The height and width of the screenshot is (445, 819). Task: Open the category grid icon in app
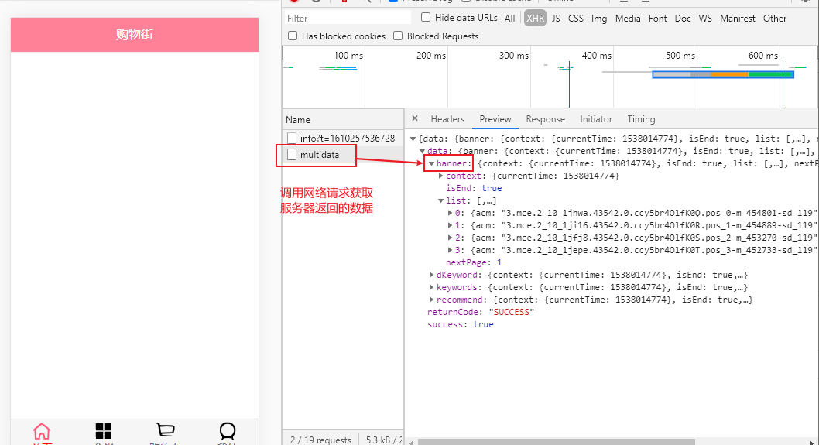(x=104, y=431)
